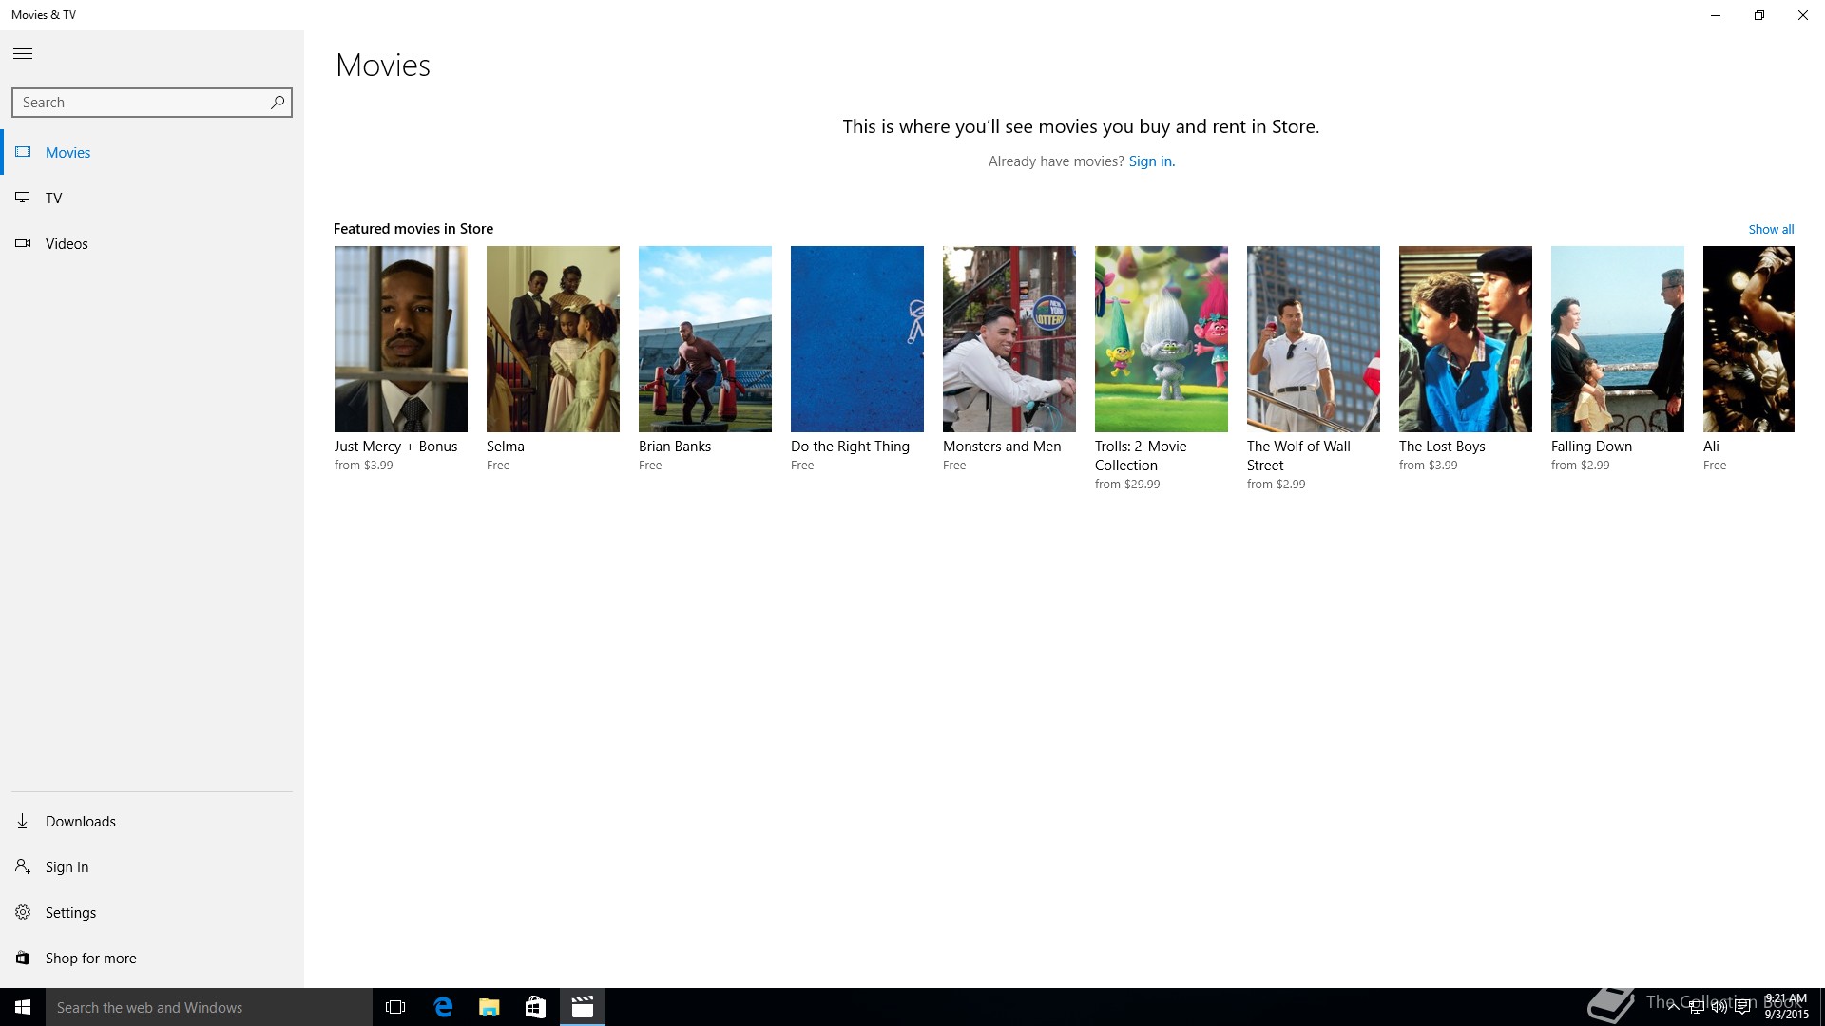Open the Trolls: 2-Movie Collection poster
Screen dimensions: 1825x1026
1162,339
